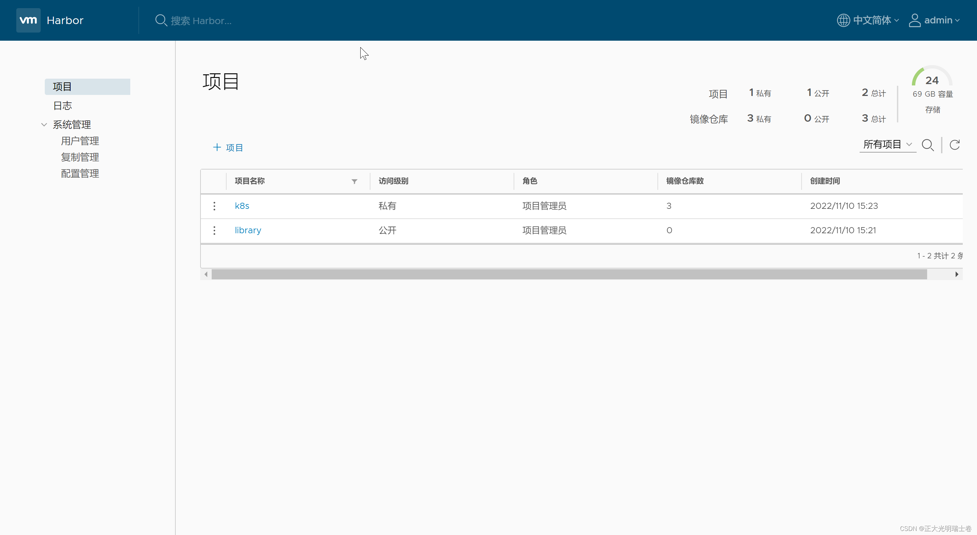This screenshot has width=977, height=535.
Task: Click the storage capacity gauge
Action: (932, 78)
